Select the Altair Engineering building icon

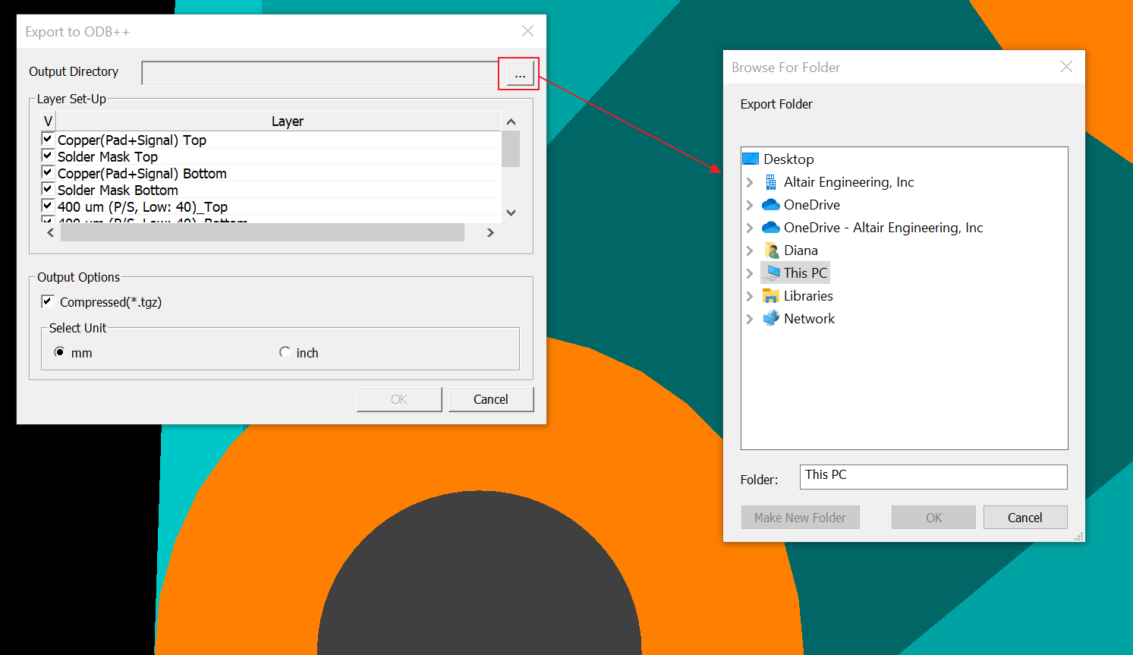[771, 182]
